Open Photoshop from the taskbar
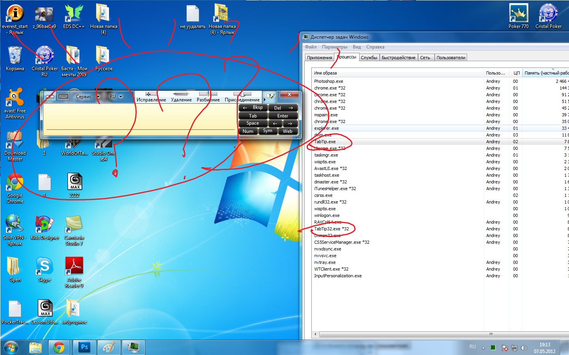 [x=84, y=347]
